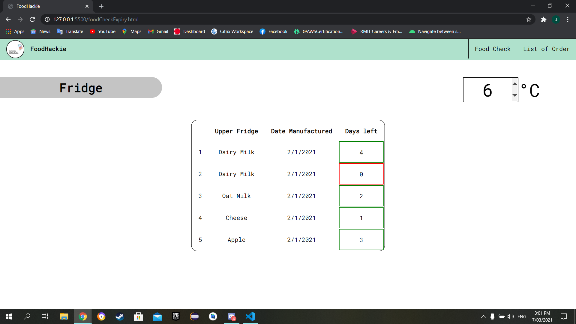Image resolution: width=576 pixels, height=324 pixels.
Task: Open the YouTube bookmark
Action: click(x=103, y=31)
